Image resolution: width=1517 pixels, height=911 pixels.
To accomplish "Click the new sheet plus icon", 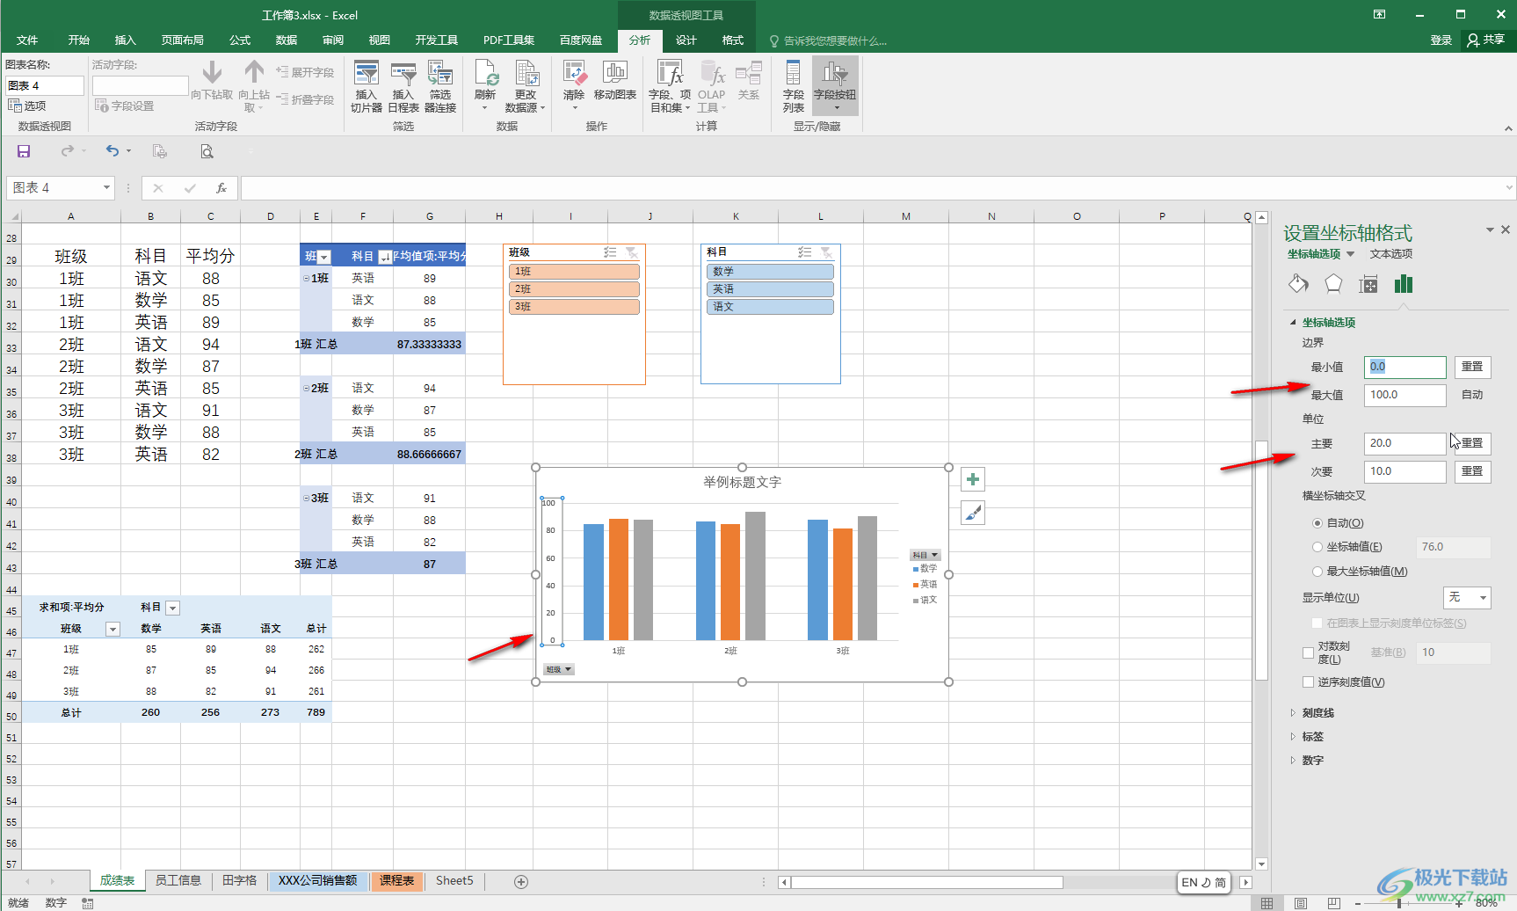I will pyautogui.click(x=521, y=881).
